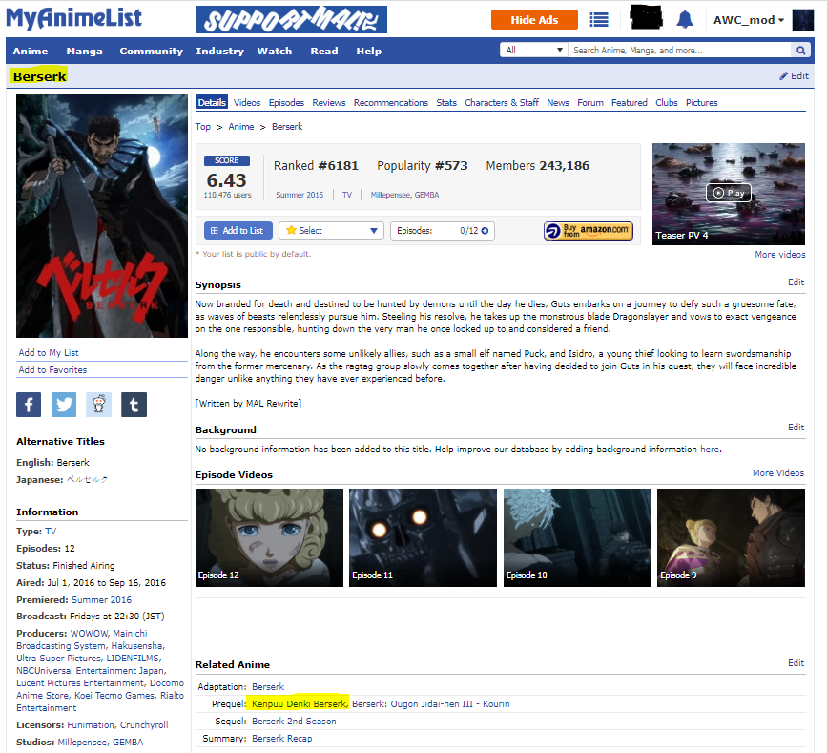This screenshot has height=753, width=827.
Task: Switch to the Episodes tab
Action: point(286,103)
